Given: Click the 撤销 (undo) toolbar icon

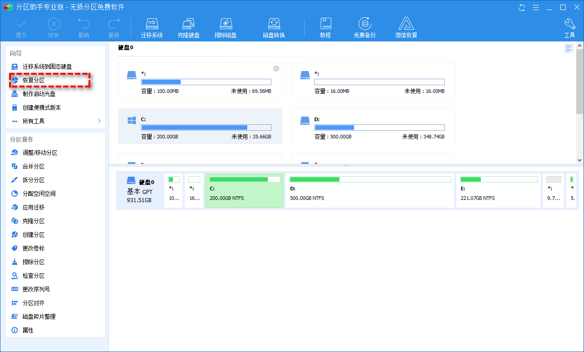Looking at the screenshot, I should [x=83, y=24].
